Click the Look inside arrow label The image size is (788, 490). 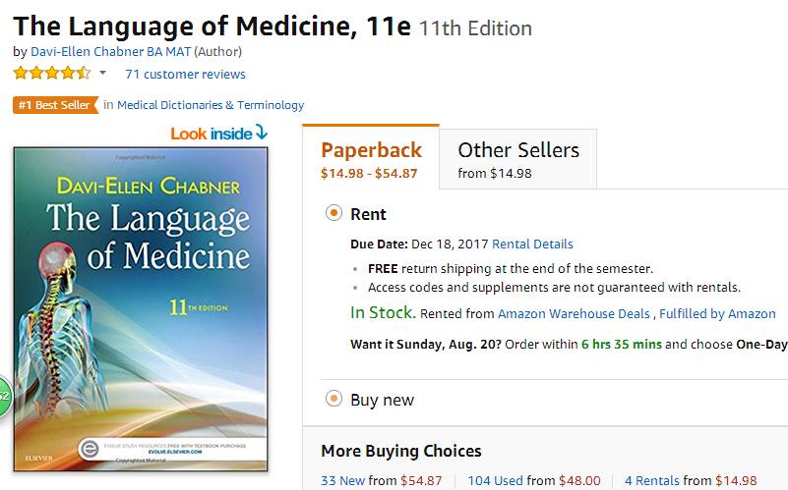(x=218, y=133)
